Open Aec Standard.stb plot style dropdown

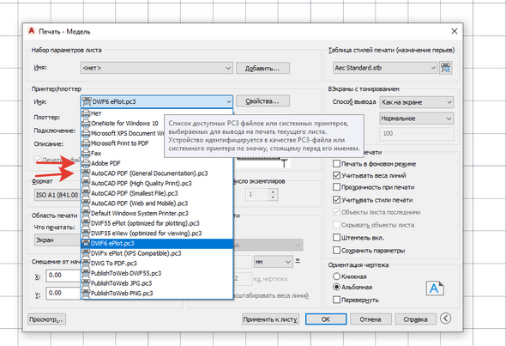click(x=385, y=68)
